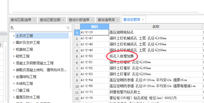Click code cell A1-2-53
Screen dimensions: 204x103
point(95,74)
